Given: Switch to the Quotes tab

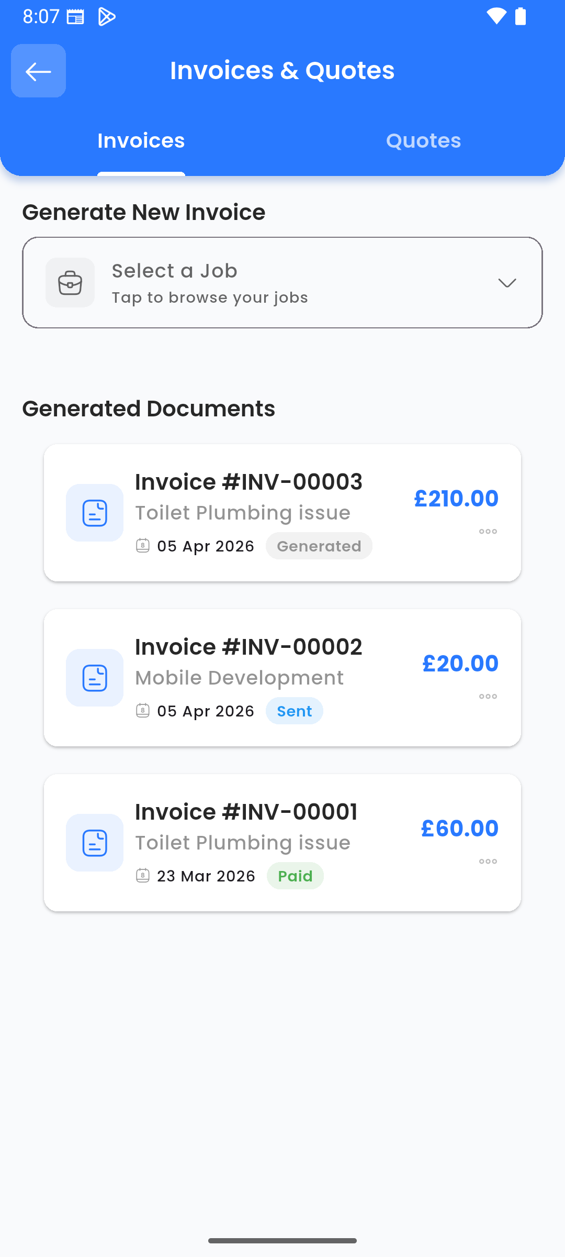Looking at the screenshot, I should (423, 141).
